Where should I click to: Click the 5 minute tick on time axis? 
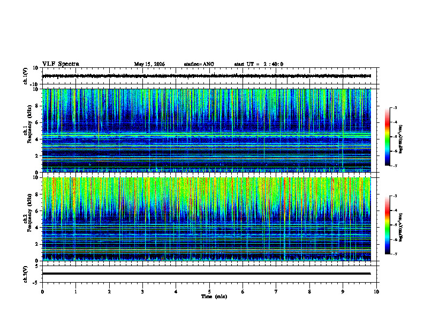click(x=209, y=292)
